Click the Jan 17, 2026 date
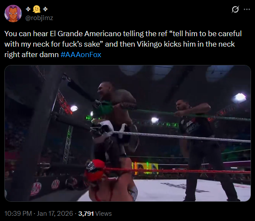The width and height of the screenshot is (255, 221). tap(55, 214)
